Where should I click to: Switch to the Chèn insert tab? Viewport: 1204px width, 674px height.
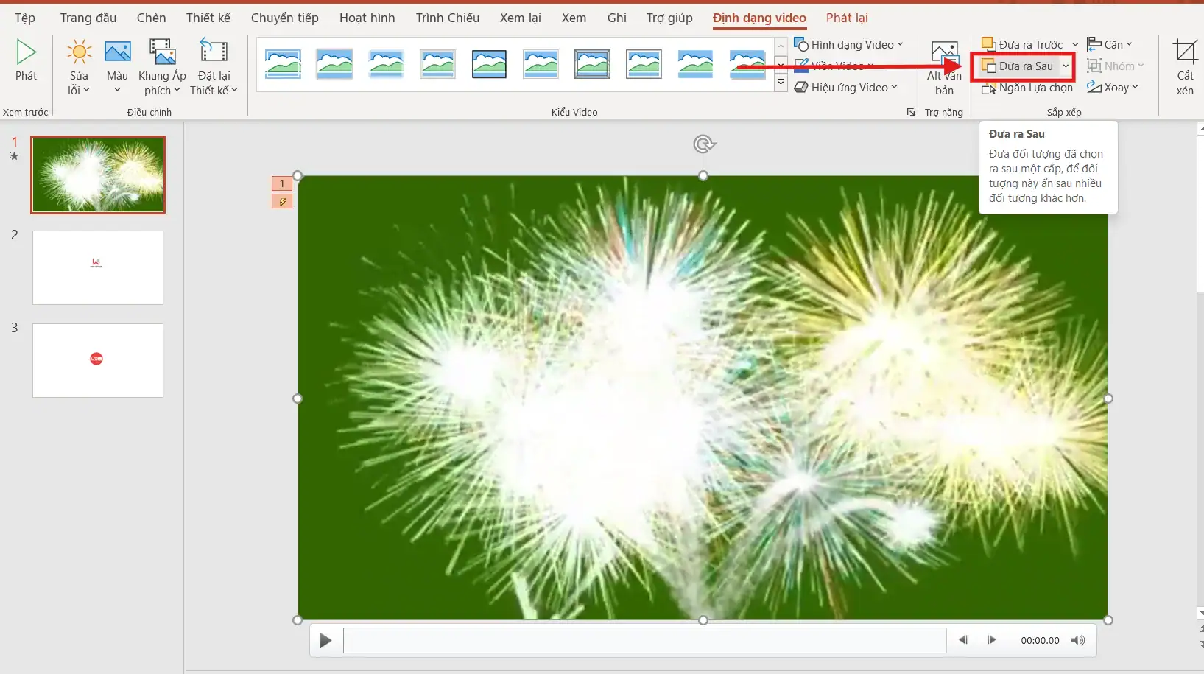pyautogui.click(x=151, y=18)
